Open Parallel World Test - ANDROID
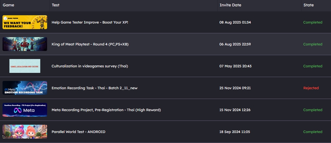331x143 pixels. tap(78, 132)
